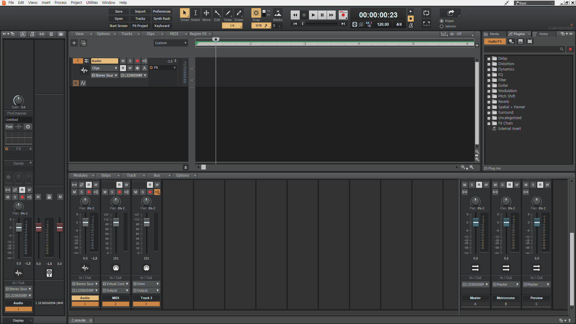
Task: Click the metronome icon beside tempo
Action: coord(411,25)
